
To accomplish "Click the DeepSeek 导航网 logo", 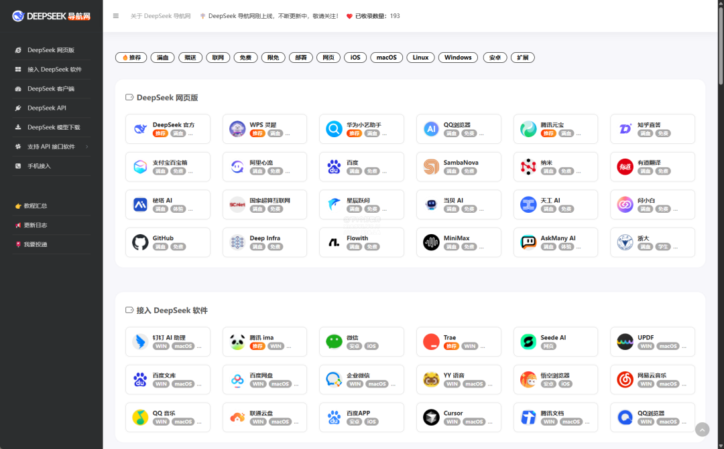I will (51, 16).
